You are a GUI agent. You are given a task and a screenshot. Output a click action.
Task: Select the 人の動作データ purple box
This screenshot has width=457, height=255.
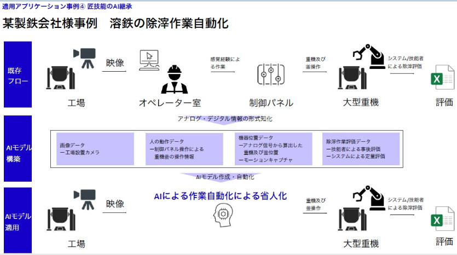click(184, 149)
